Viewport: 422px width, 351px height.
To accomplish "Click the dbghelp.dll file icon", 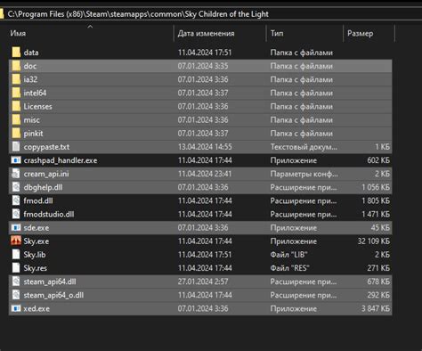I will [16, 187].
